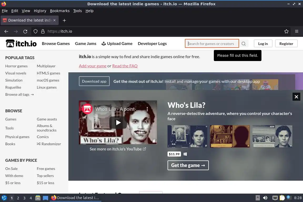
Task: Click the Free games link
Action: [x=46, y=169]
